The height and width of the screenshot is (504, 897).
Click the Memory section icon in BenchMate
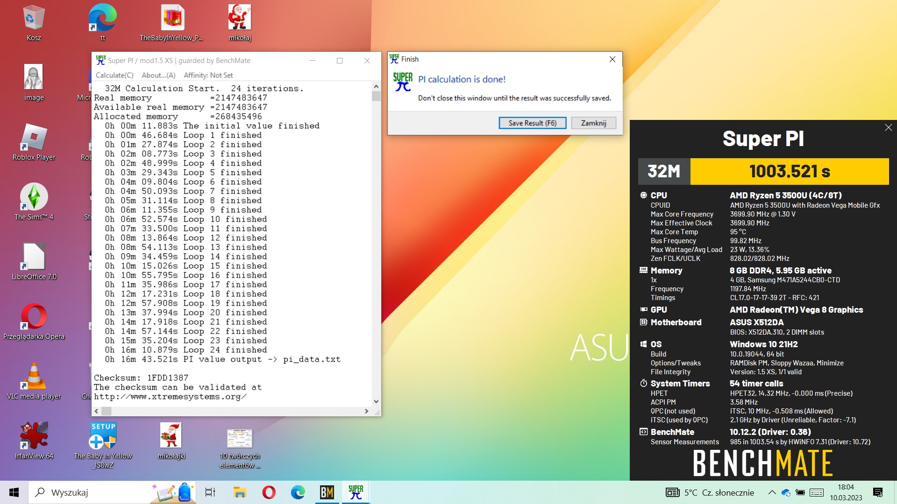pos(643,270)
